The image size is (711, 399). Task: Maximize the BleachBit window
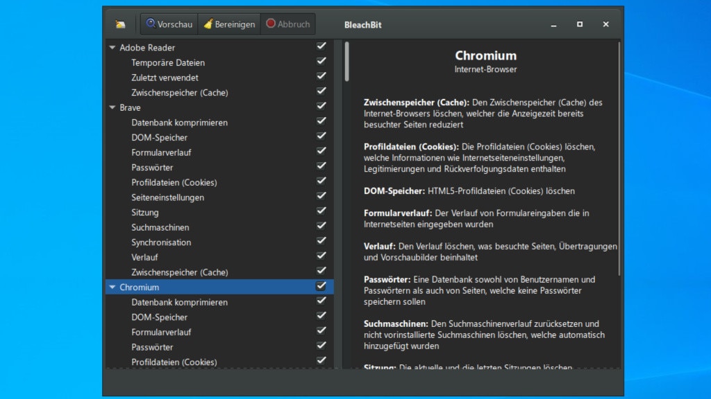pos(580,24)
